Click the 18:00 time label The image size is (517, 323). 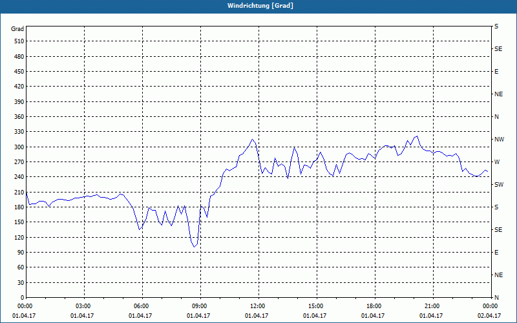point(373,306)
